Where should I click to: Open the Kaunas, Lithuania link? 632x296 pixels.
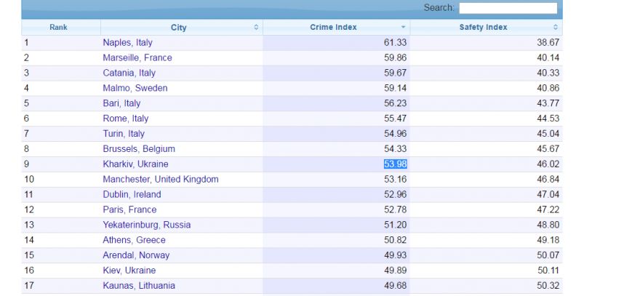point(139,286)
